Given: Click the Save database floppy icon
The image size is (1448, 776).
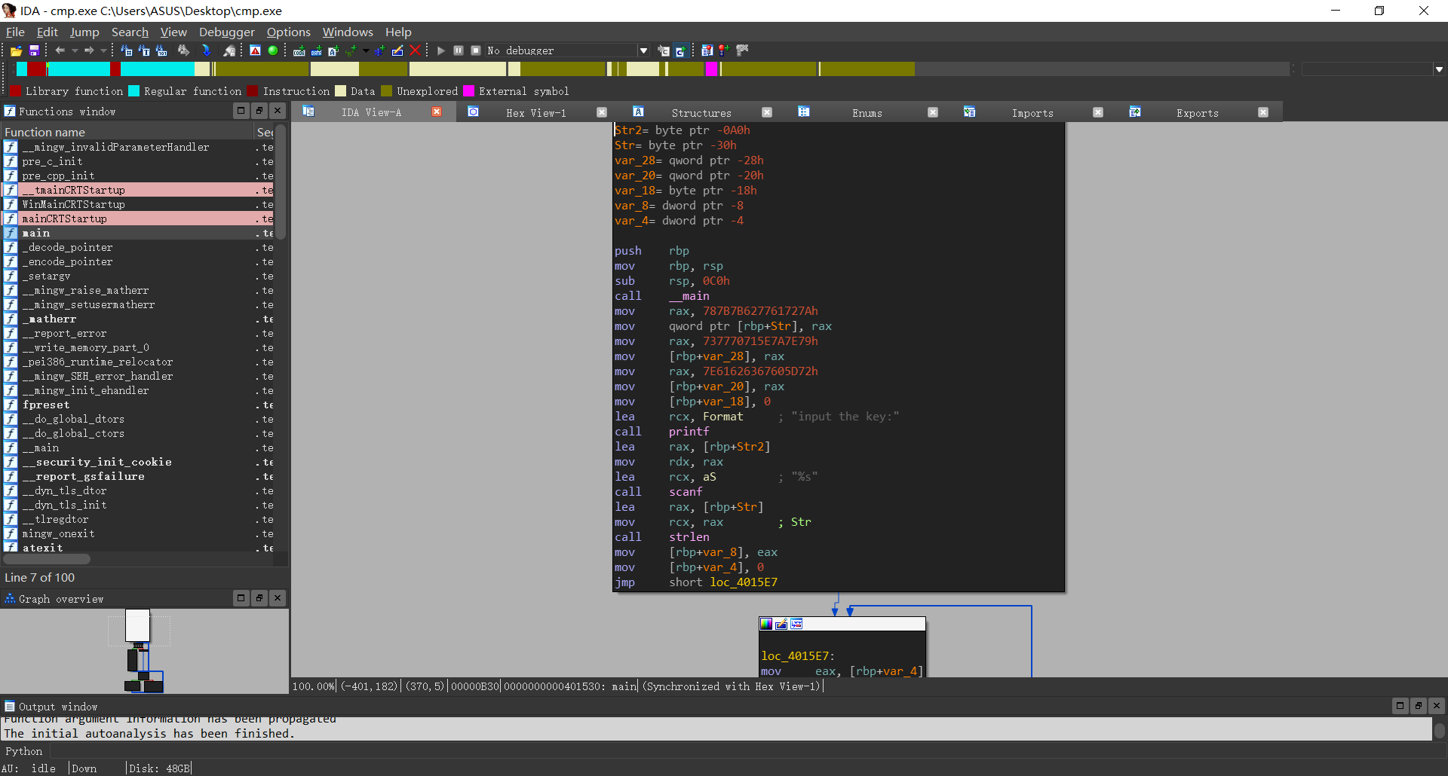Looking at the screenshot, I should (34, 50).
